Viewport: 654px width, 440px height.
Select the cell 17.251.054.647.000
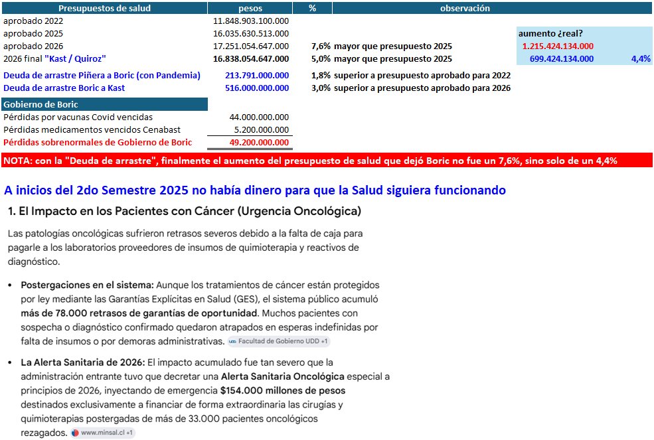pyautogui.click(x=251, y=46)
